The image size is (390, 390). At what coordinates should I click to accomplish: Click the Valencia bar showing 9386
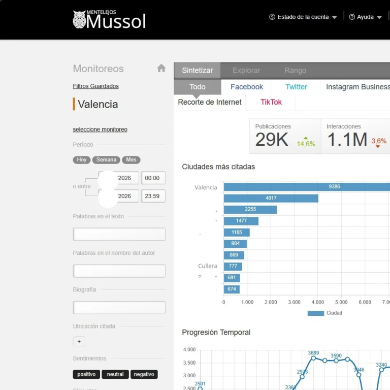click(x=307, y=187)
